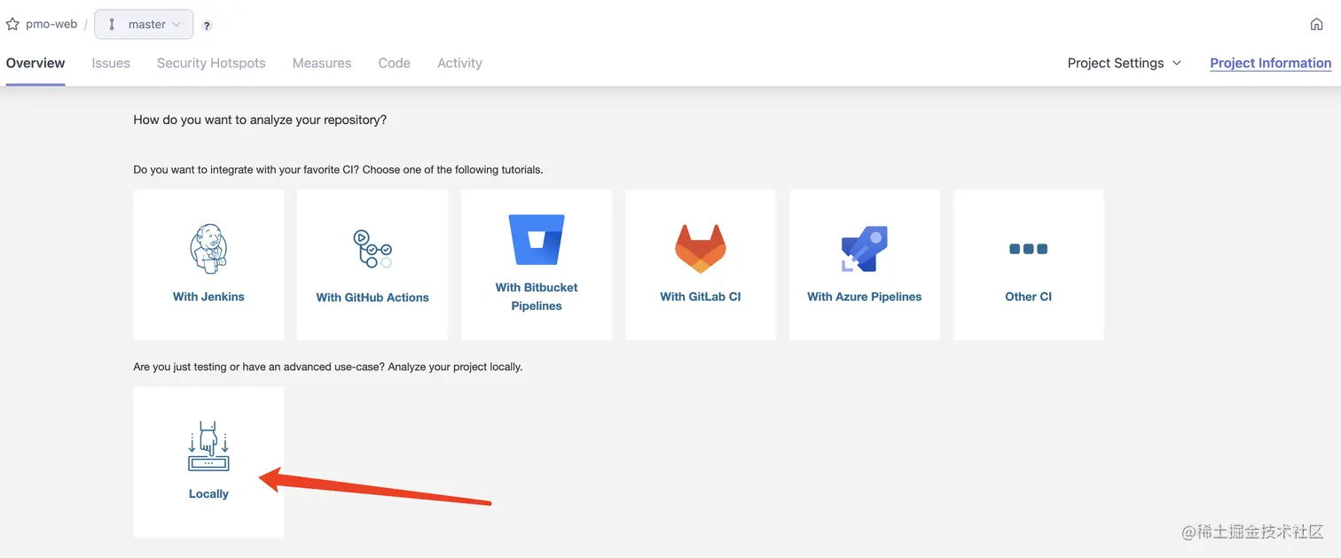Go to the Measures tab
Viewport: 1341px width, 558px height.
(x=322, y=63)
